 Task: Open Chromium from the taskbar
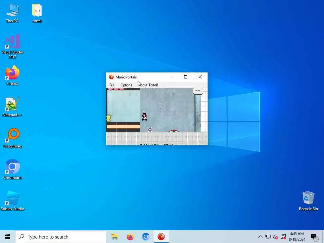[x=146, y=237]
